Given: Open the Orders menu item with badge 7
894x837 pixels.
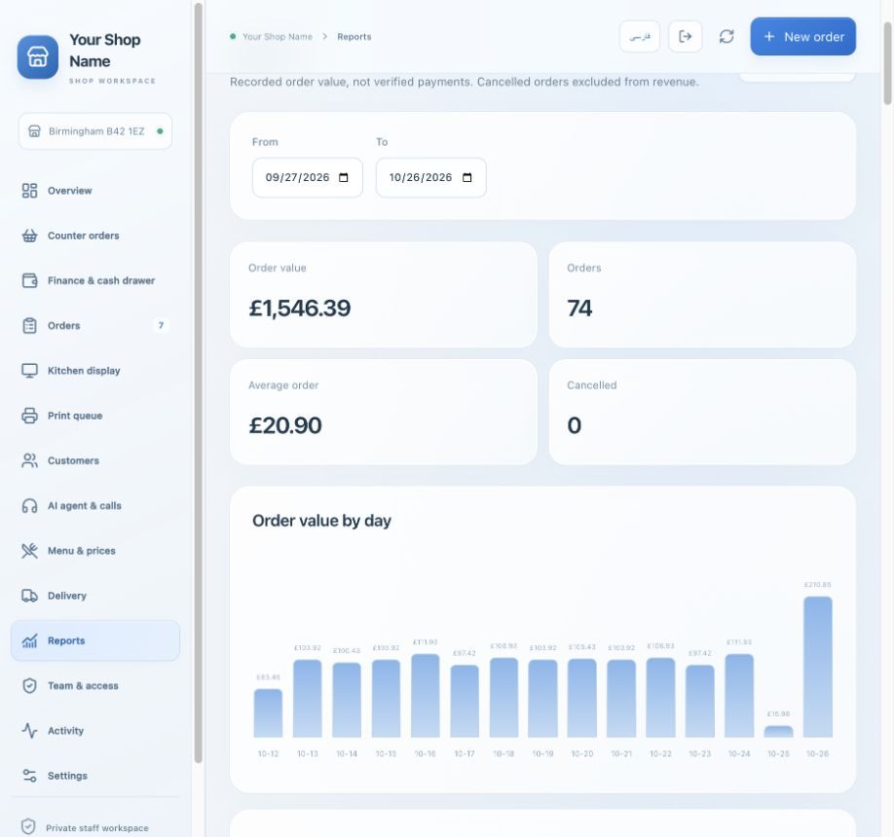Looking at the screenshot, I should pos(95,325).
